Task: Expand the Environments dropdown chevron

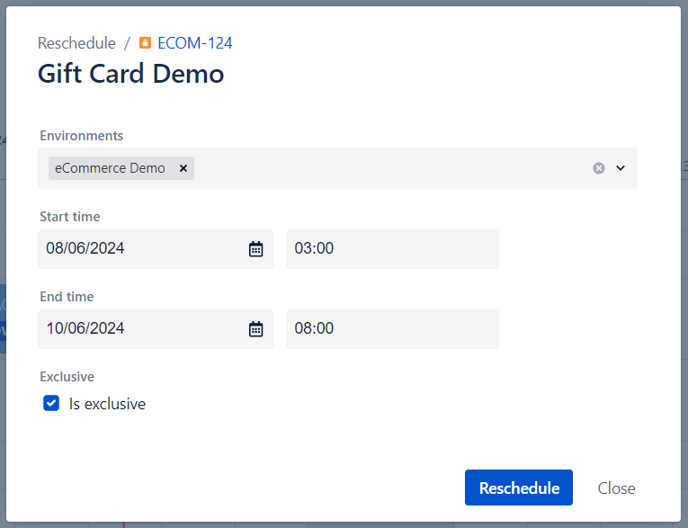Action: pos(621,168)
